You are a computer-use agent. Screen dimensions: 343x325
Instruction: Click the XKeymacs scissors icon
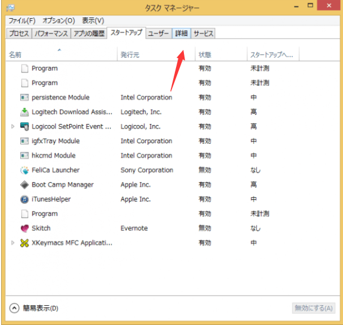[24, 243]
